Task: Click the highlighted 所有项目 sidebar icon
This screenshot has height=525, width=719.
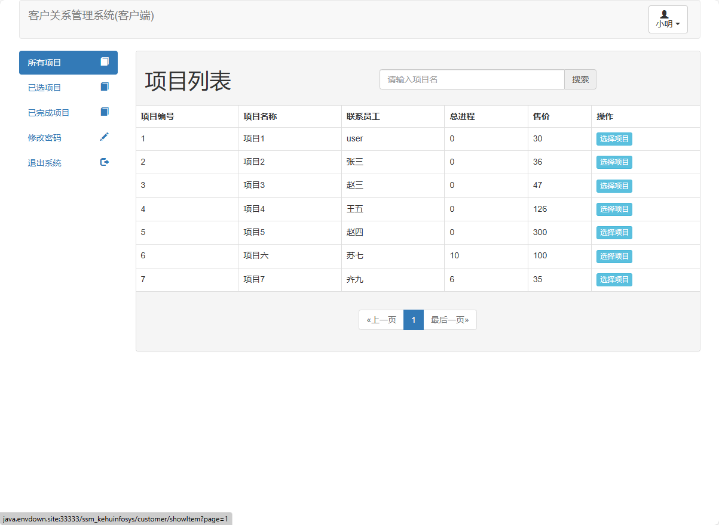Action: [x=105, y=62]
